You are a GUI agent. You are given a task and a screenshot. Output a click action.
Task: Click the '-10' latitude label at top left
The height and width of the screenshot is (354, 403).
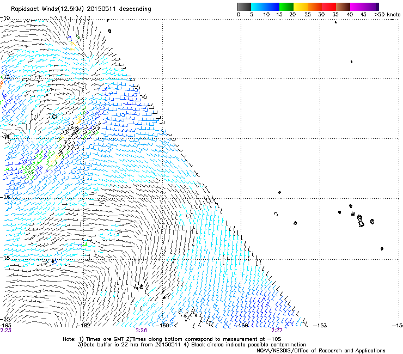click(x=5, y=18)
